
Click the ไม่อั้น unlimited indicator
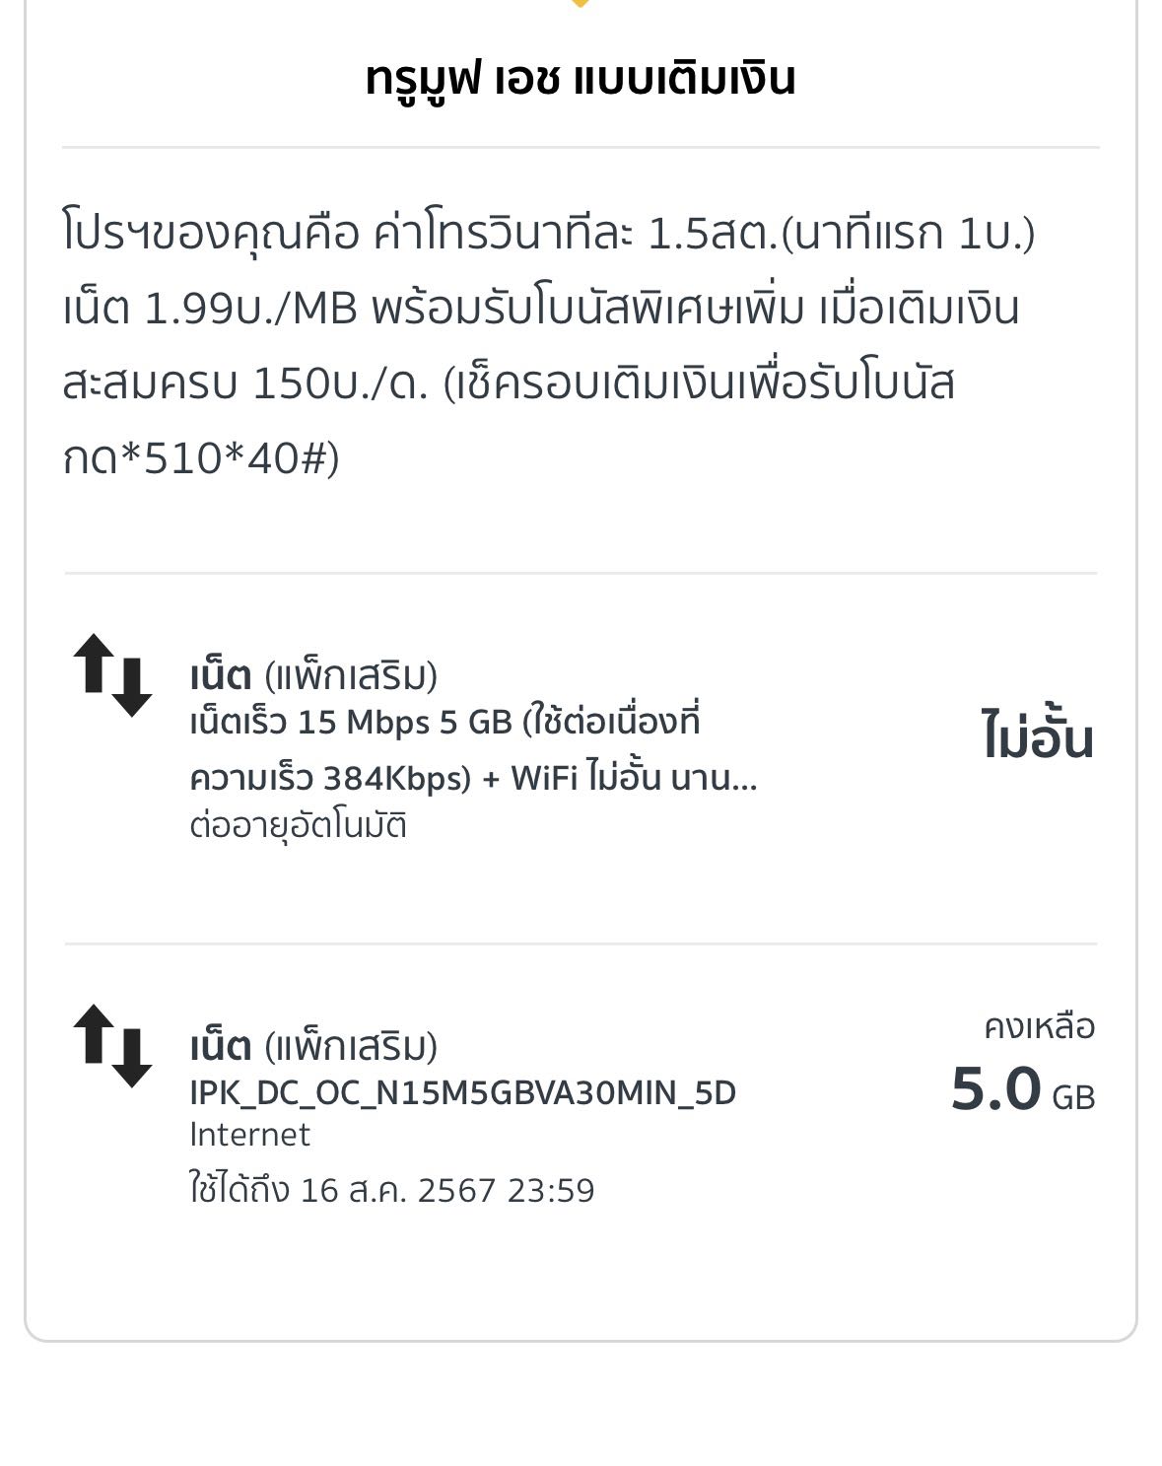click(x=1037, y=737)
